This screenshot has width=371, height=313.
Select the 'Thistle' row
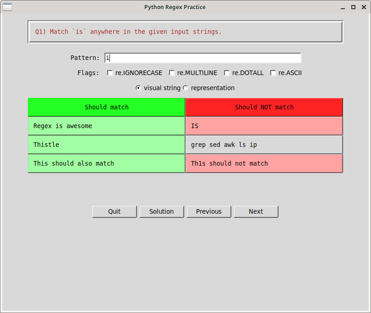click(106, 145)
